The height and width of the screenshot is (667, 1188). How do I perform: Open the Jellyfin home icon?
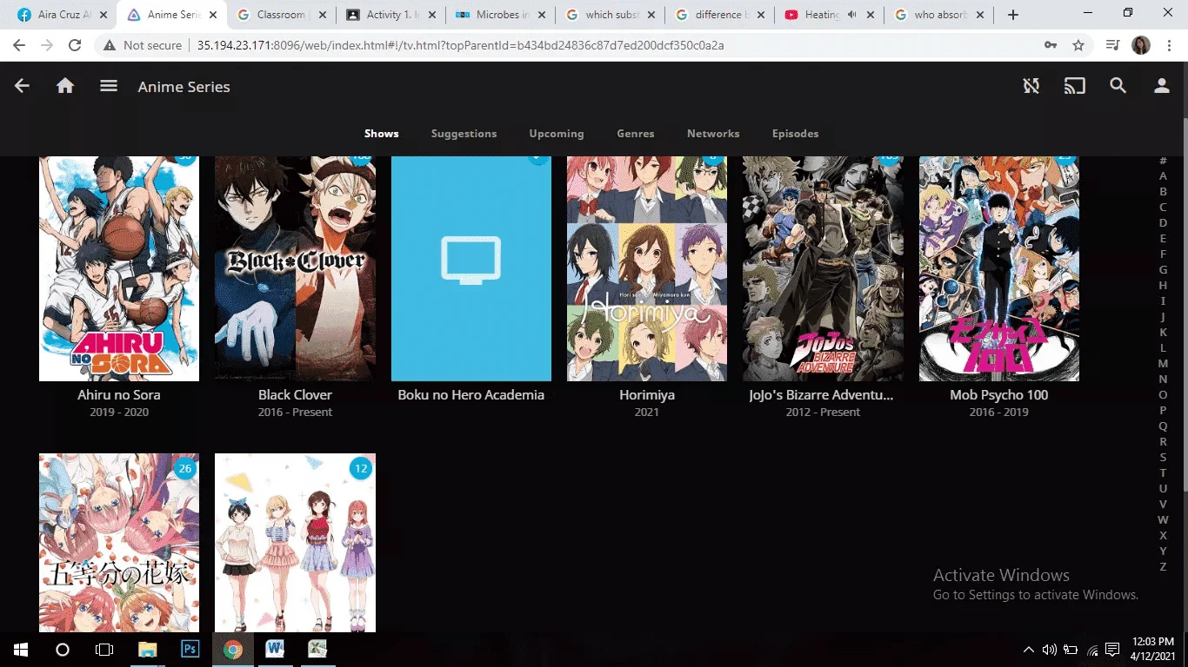point(65,86)
